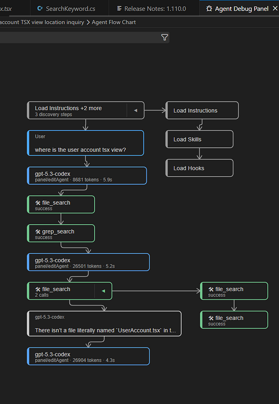Open the grep_search success node
The height and width of the screenshot is (404, 279).
[x=61, y=234]
